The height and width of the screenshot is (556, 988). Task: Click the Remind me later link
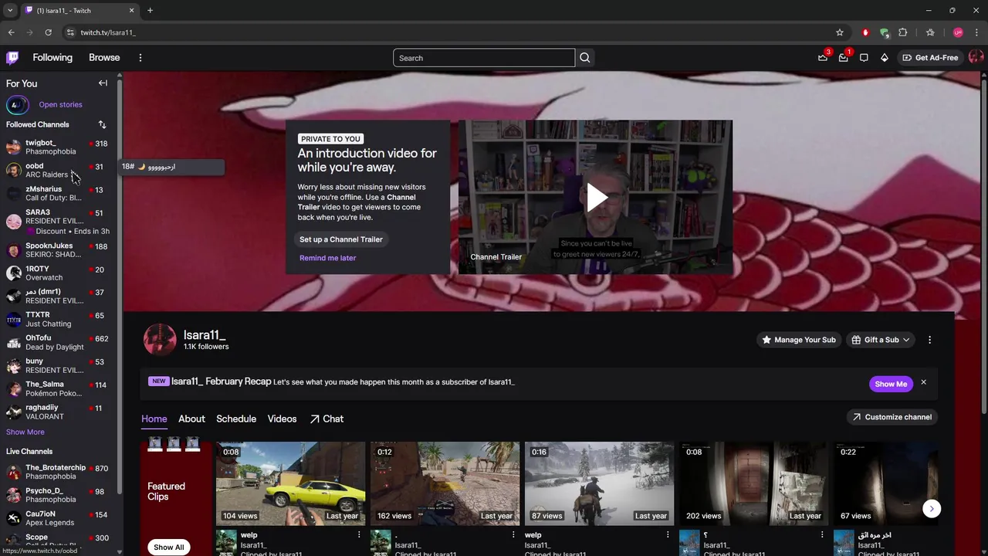(x=327, y=258)
